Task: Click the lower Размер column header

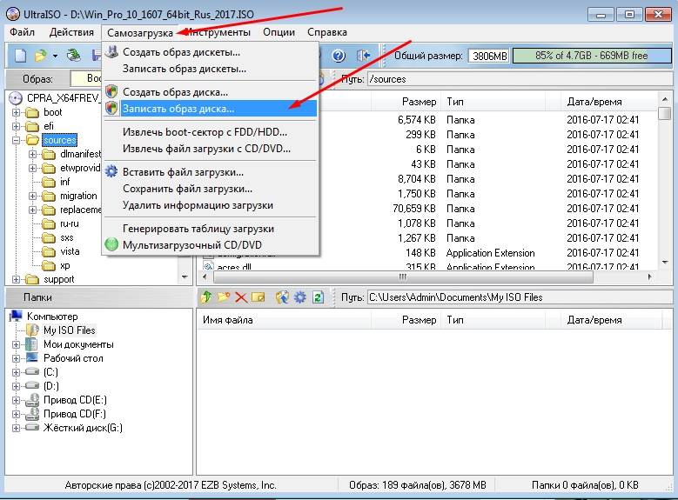Action: coord(406,320)
